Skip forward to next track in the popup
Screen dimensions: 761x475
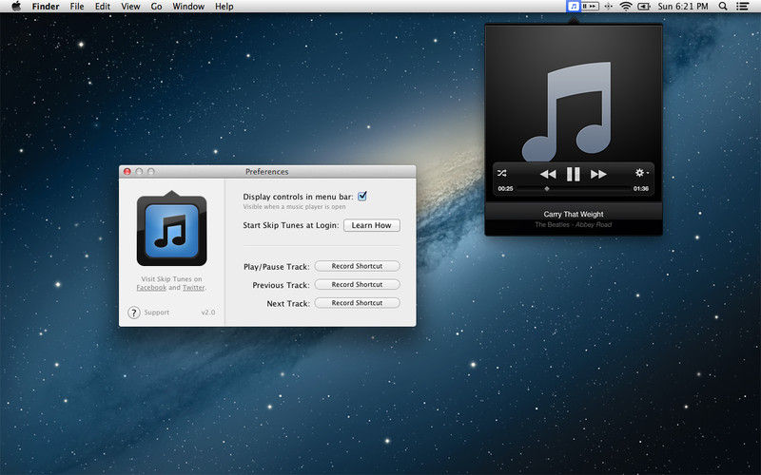[598, 174]
